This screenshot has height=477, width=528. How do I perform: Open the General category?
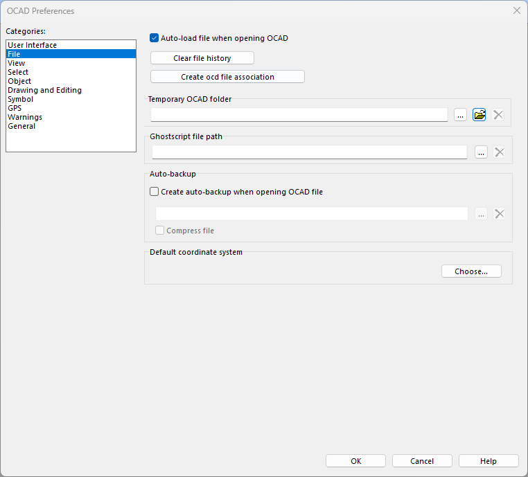[x=71, y=126]
